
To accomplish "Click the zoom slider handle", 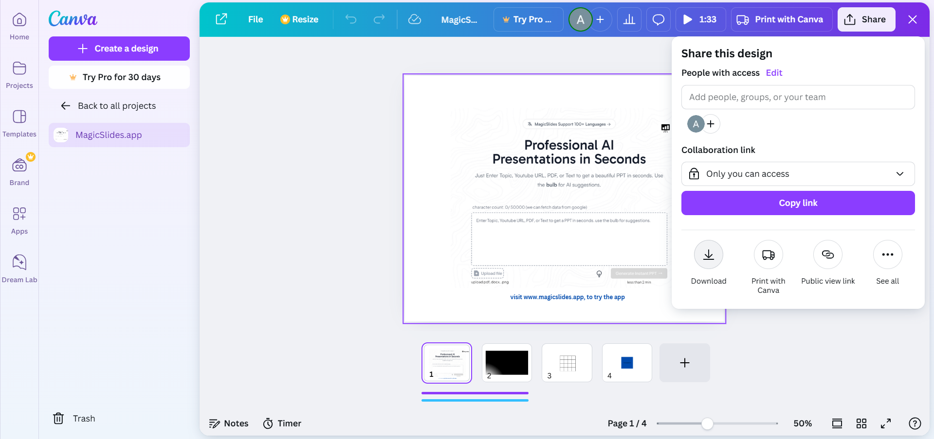I will [707, 423].
